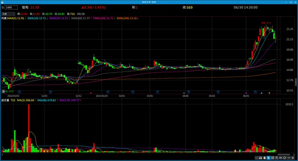The width and height of the screenshot is (298, 161).
Task: Click the plus circle beside stock code
Action: [3, 8]
